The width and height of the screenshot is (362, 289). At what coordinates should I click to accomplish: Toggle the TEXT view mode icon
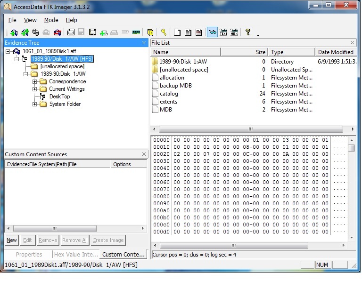[x=223, y=32]
